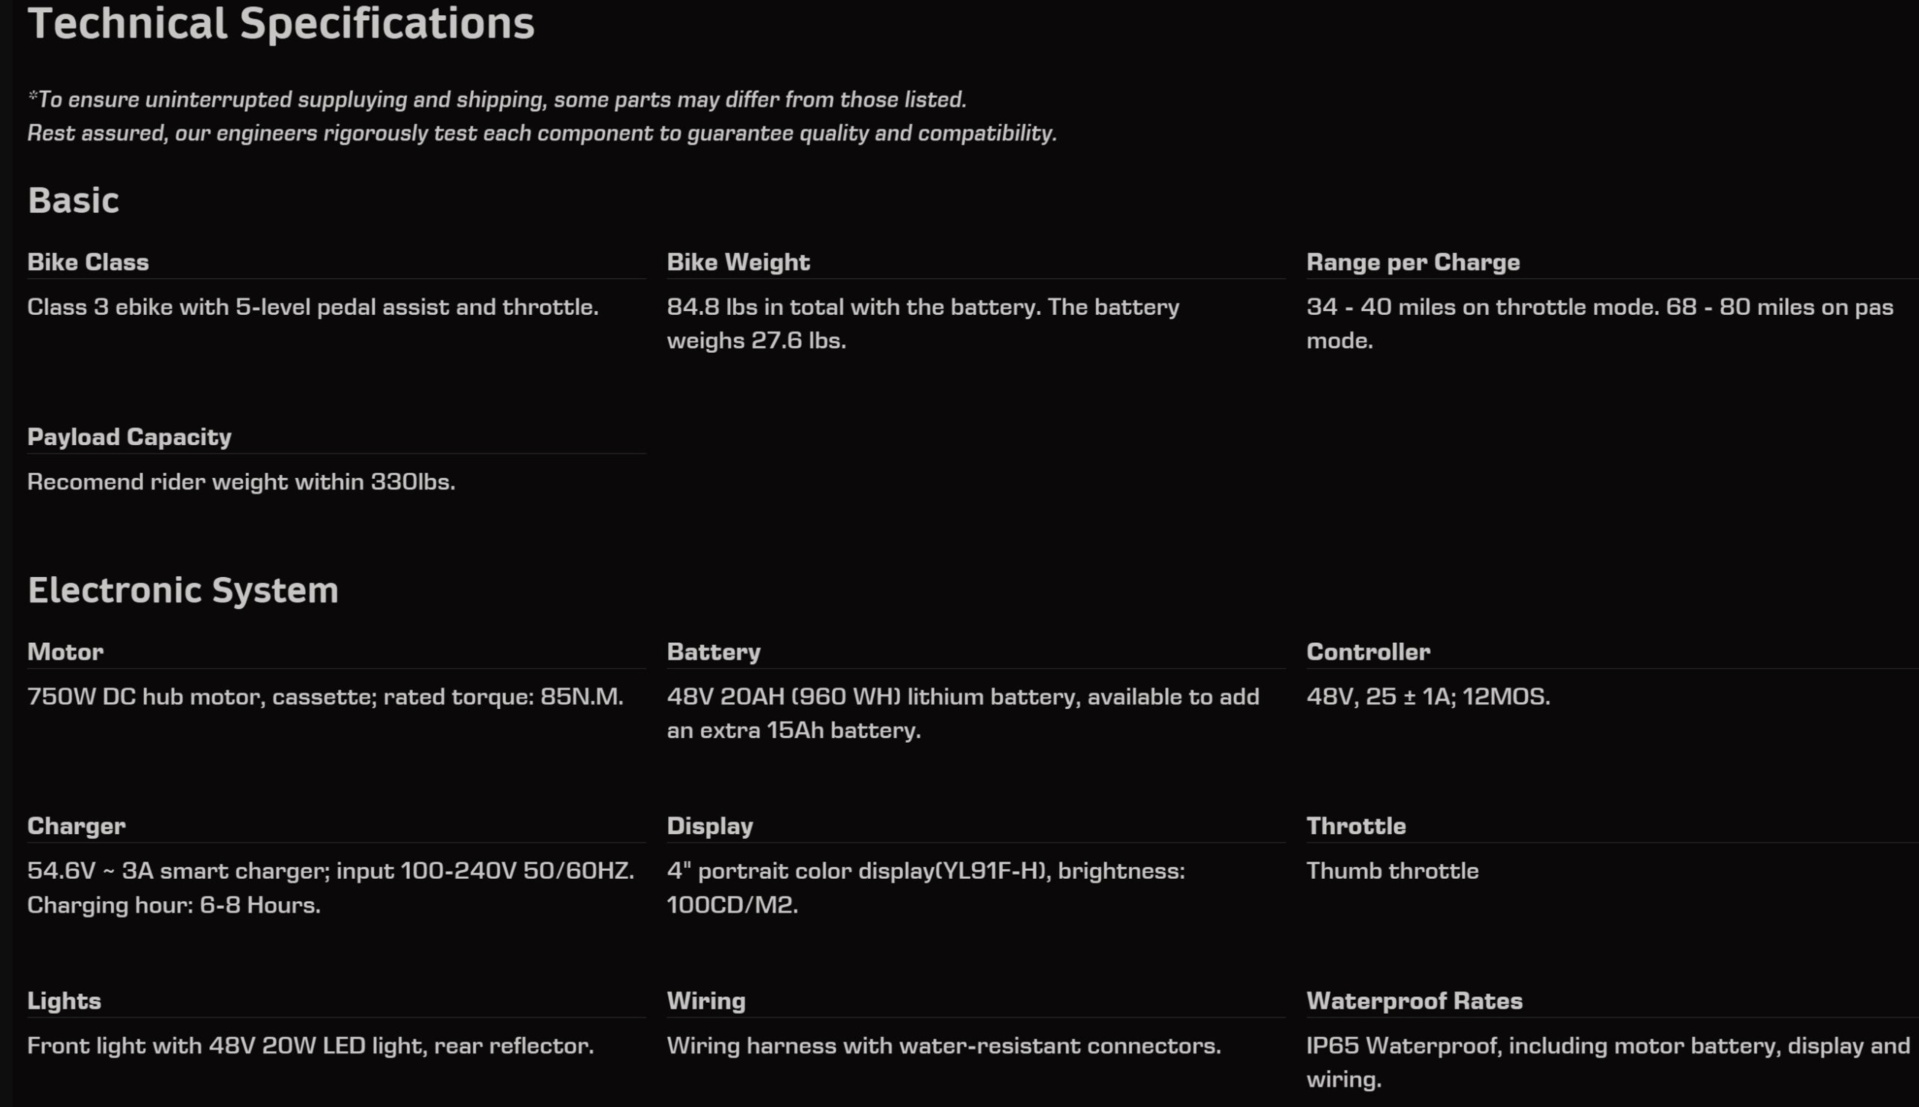Click the Display spec label
Screen dimensions: 1919x1107
coord(709,826)
